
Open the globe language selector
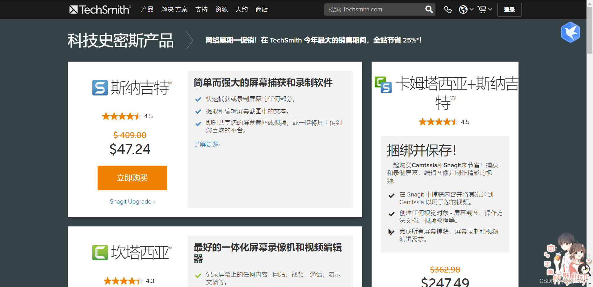coord(466,10)
